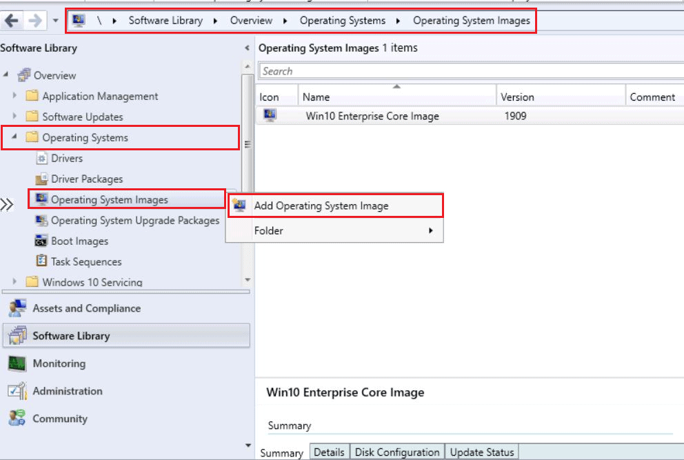Viewport: 684px width, 460px height.
Task: Select the Task Sequences icon
Action: pyautogui.click(x=41, y=261)
